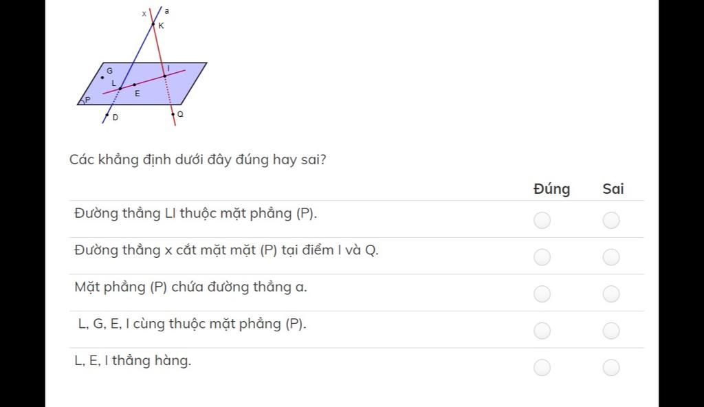Select Đúng for 'Đường thẳng x cắt mặt'
This screenshot has width=704, height=407.
pos(542,257)
